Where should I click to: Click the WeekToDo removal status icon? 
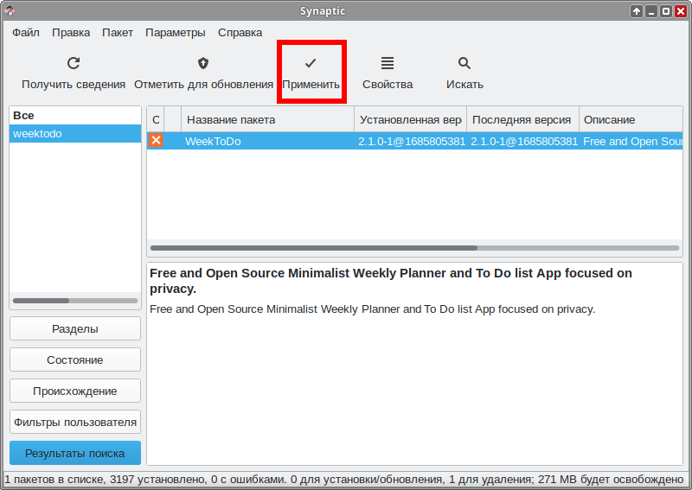click(156, 140)
